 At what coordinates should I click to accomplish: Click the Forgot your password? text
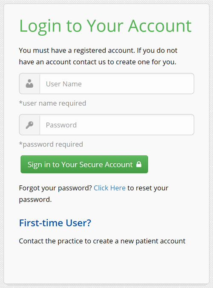pyautogui.click(x=55, y=188)
